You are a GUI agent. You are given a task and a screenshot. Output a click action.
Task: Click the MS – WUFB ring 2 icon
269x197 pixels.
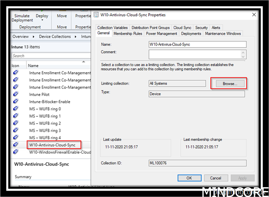click(16, 123)
